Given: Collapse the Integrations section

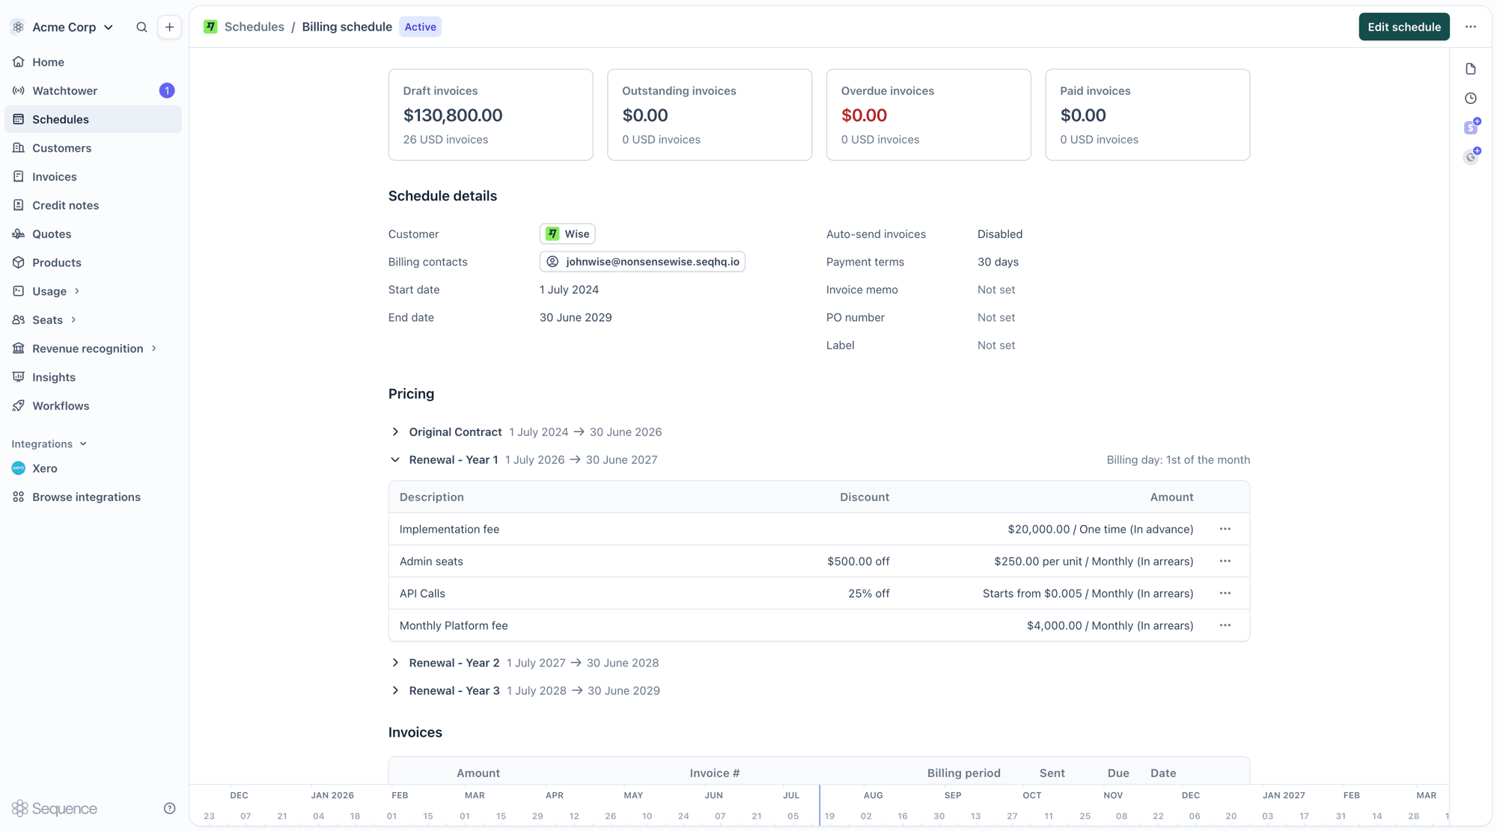Looking at the screenshot, I should pos(49,444).
